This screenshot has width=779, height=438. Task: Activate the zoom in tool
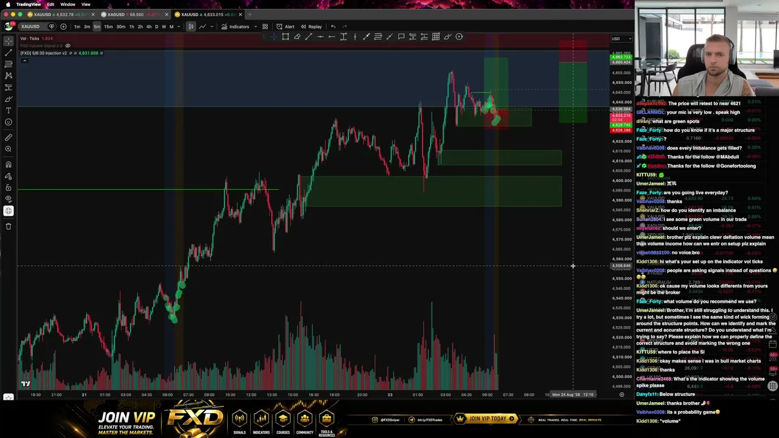[x=9, y=149]
